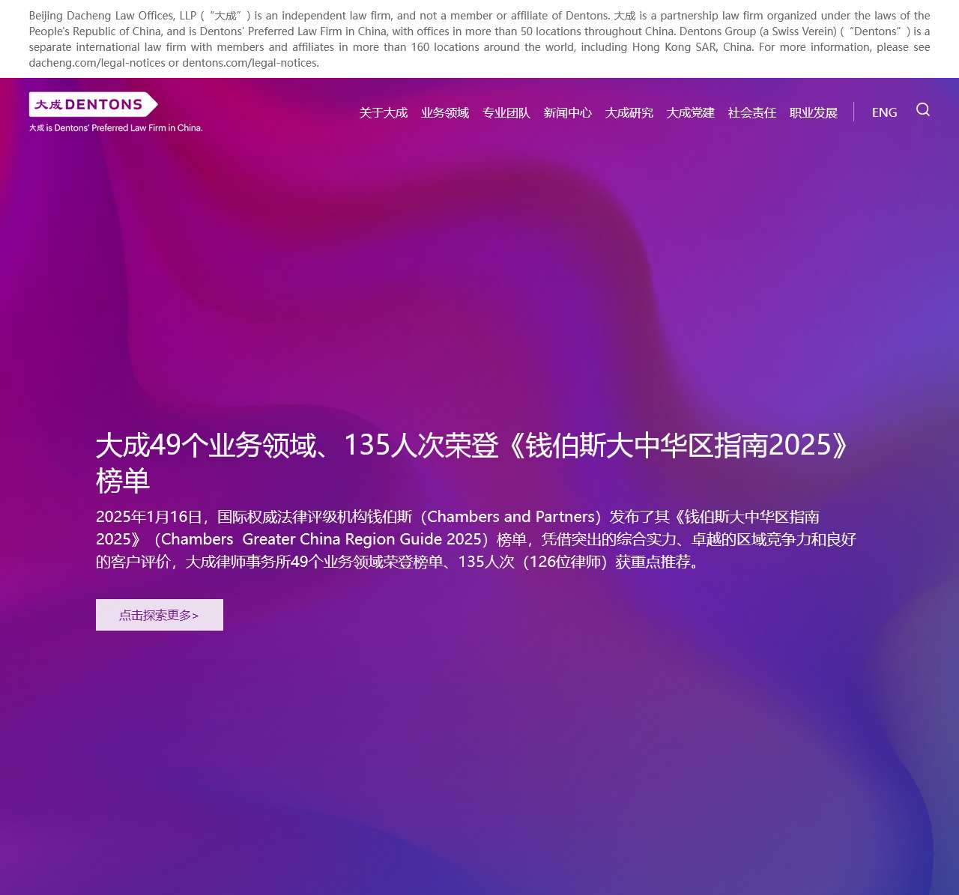Click the 2025年1月16日 summary paragraph
Image resolution: width=959 pixels, height=895 pixels.
coord(476,539)
